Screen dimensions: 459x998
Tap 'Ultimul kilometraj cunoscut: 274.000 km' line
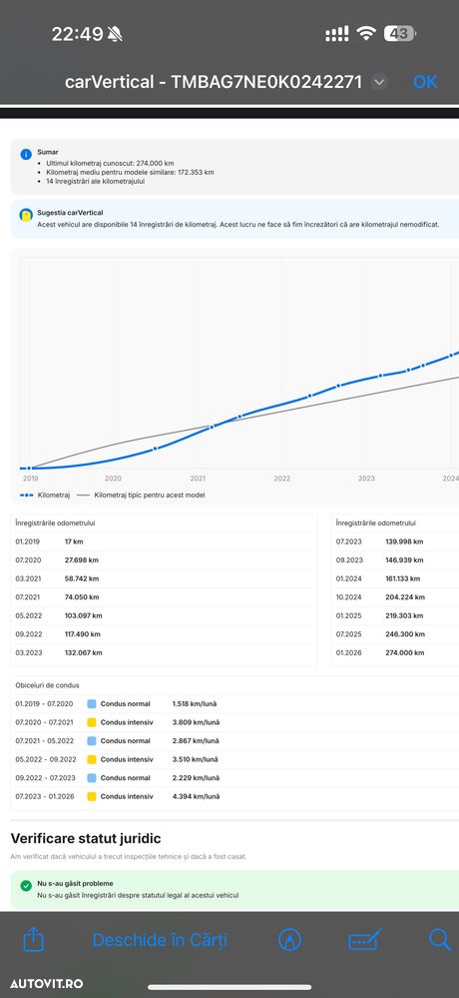110,163
